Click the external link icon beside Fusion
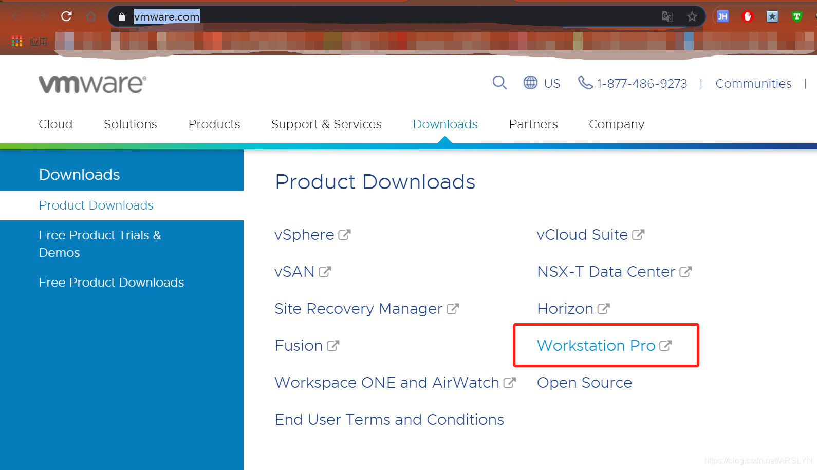 (333, 346)
